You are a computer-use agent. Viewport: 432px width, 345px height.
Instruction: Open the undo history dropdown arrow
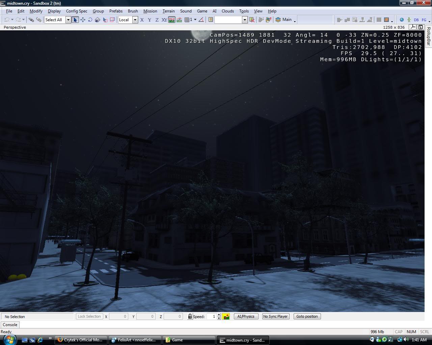tap(12, 20)
